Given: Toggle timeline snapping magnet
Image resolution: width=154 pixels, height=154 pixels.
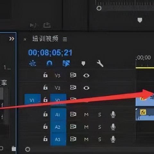Looking at the screenshot, I should 49,63.
